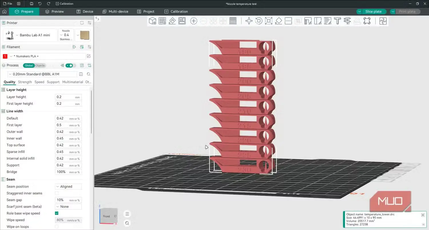Select the Cut tool

[x=288, y=21]
